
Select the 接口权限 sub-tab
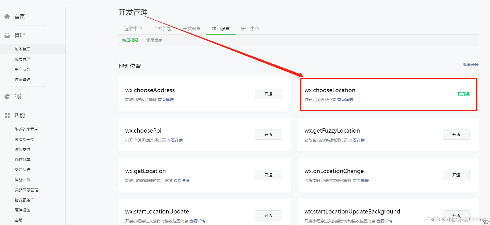[x=130, y=40]
